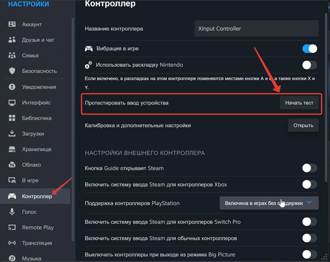Click the Storage drive icon
Image resolution: width=330 pixels, height=262 pixels.
[x=12, y=149]
